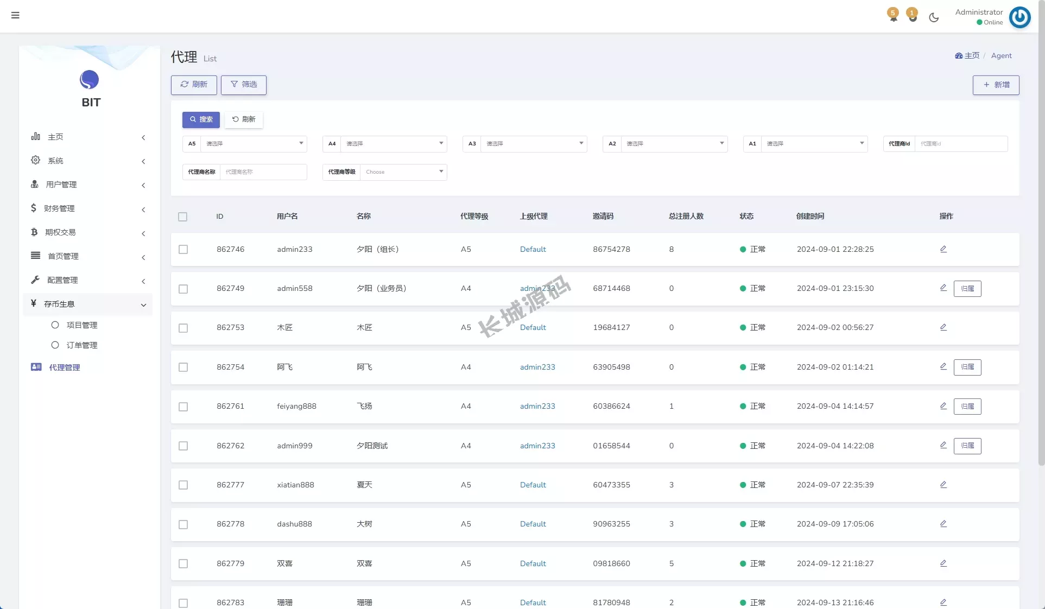Check the row 862761 checkbox
This screenshot has height=609, width=1045.
[x=183, y=407]
